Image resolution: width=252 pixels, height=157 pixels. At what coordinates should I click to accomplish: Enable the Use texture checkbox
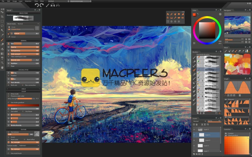click(9, 132)
